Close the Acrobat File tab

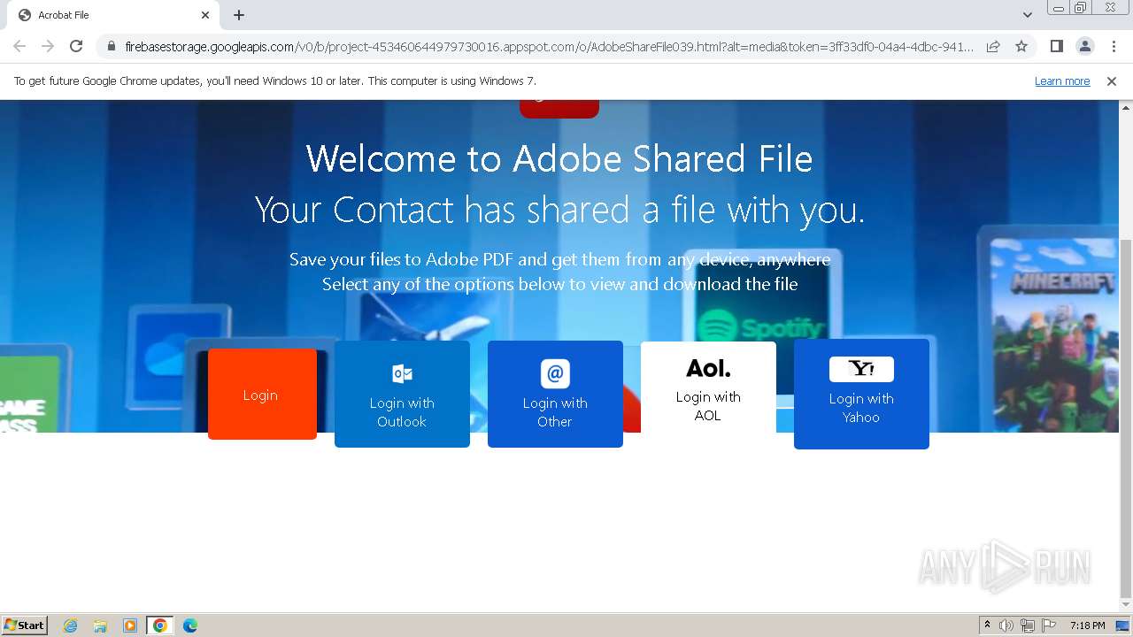[205, 15]
